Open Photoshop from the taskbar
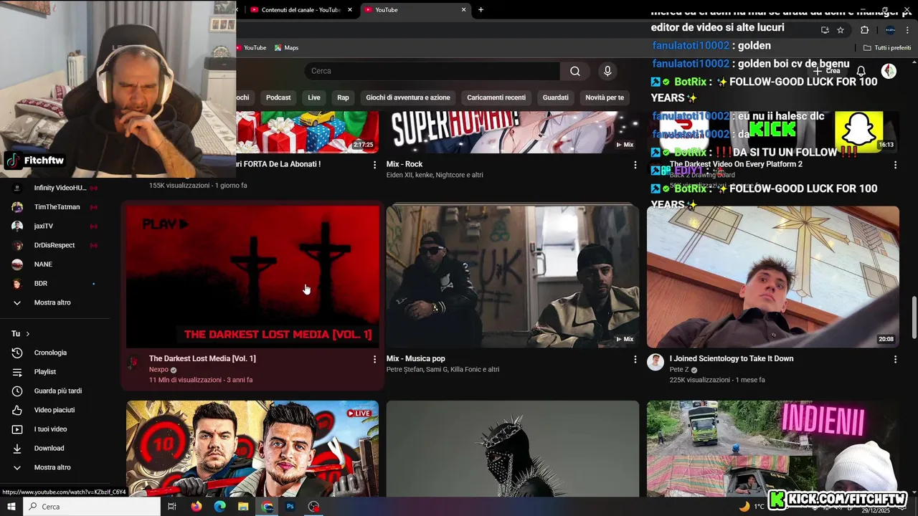 click(x=290, y=506)
